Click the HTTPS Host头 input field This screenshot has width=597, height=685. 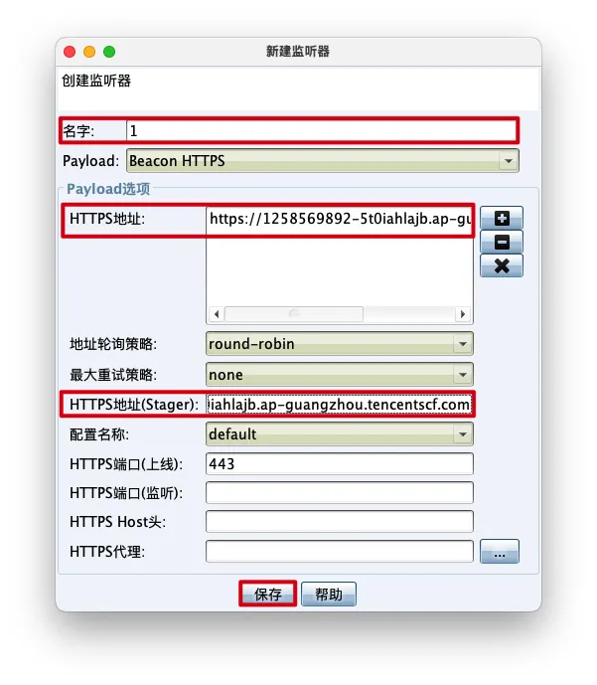click(340, 522)
